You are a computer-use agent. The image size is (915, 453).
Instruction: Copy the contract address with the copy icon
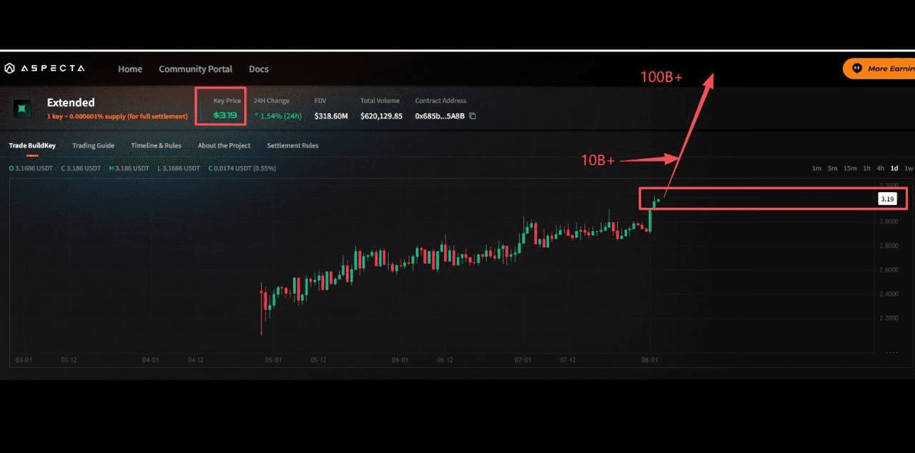click(473, 116)
